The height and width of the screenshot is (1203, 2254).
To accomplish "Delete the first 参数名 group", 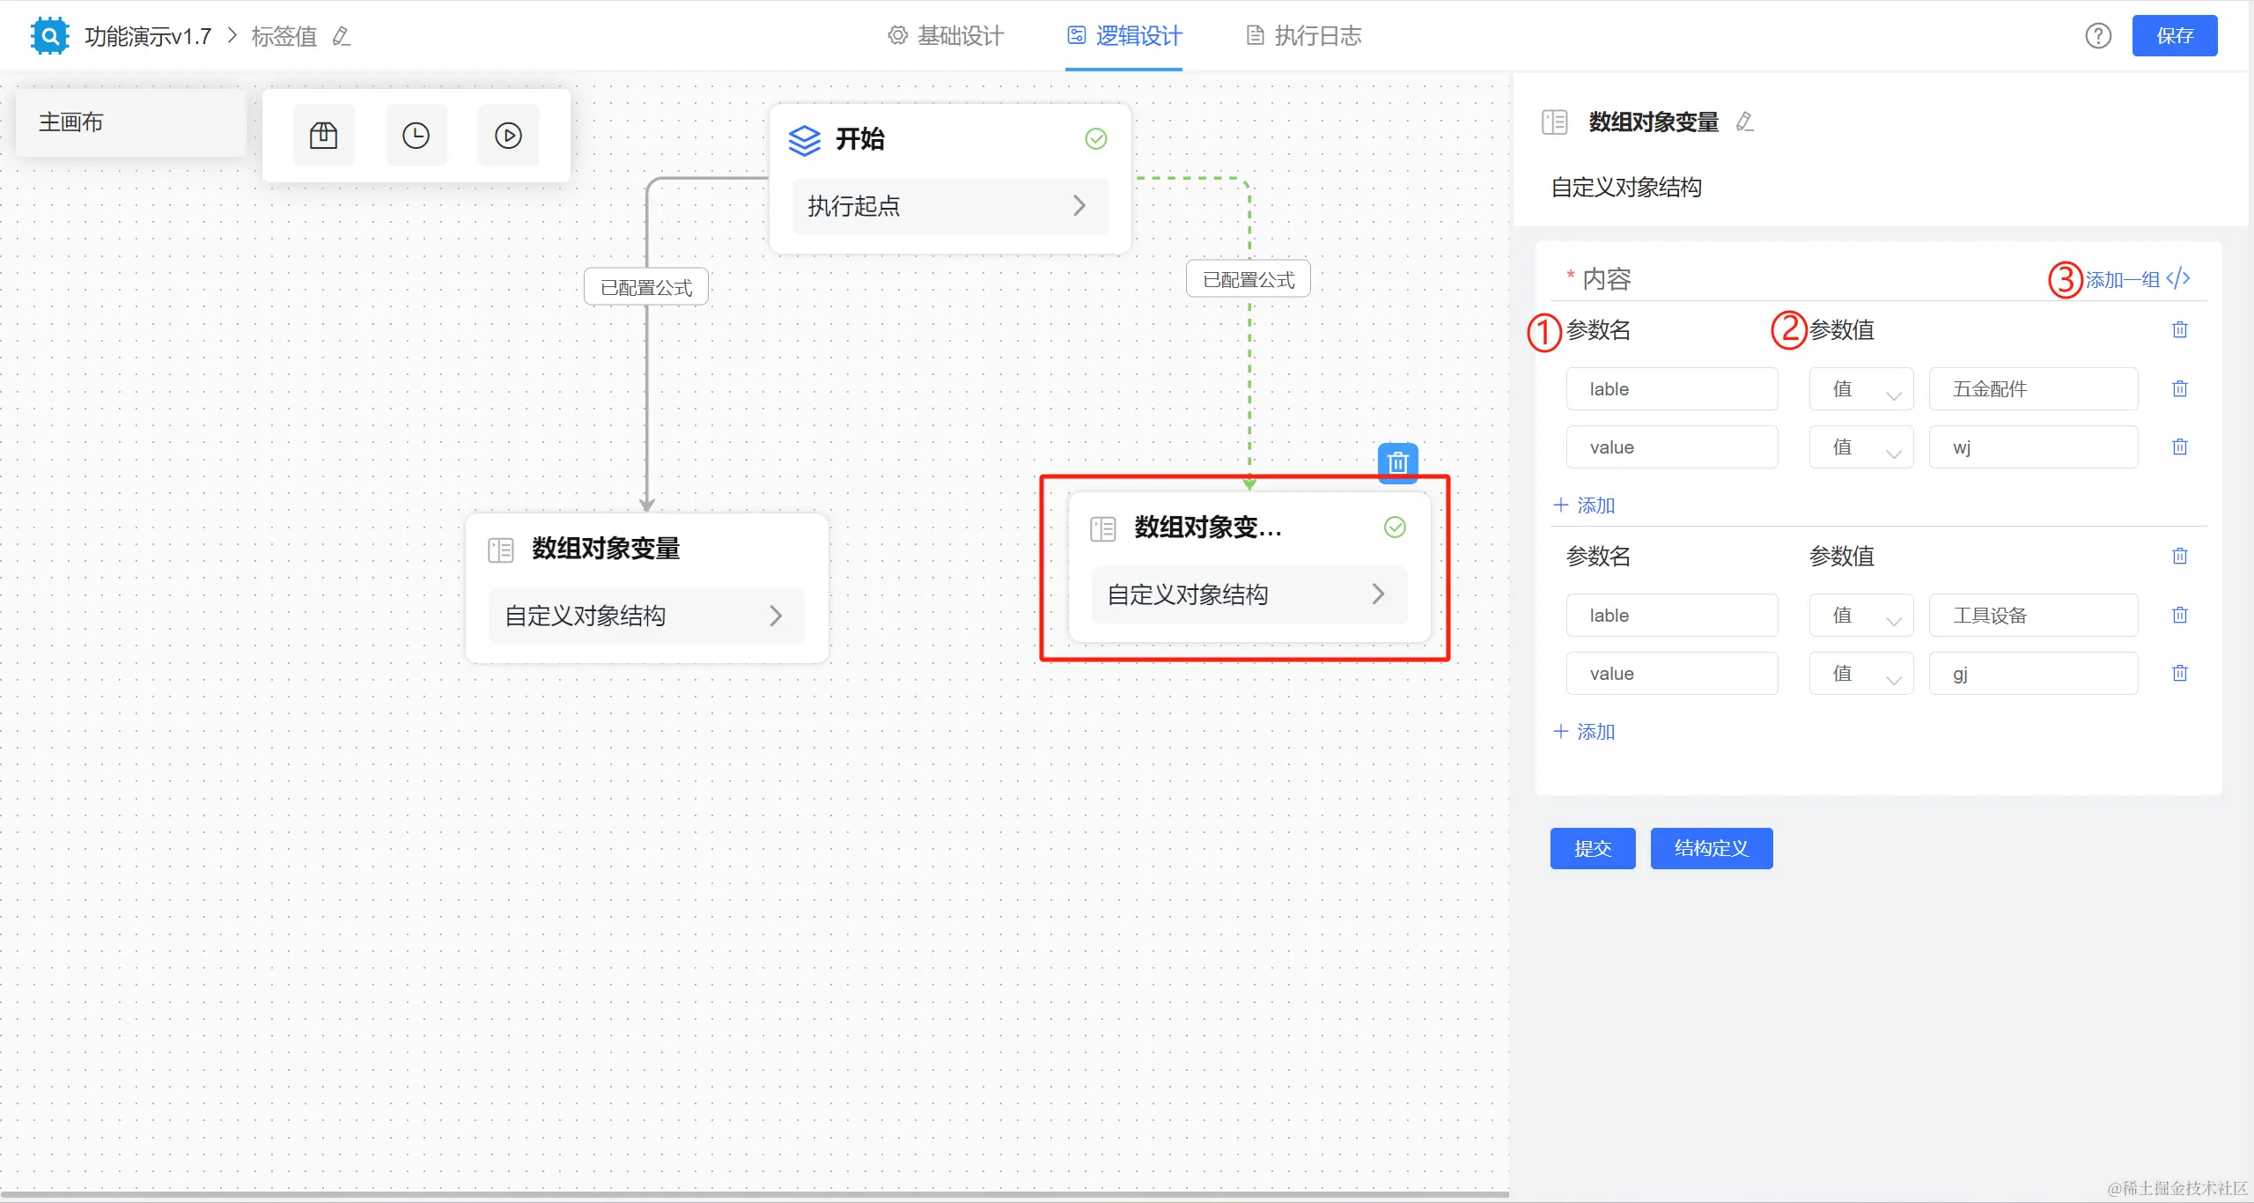I will pos(2179,329).
